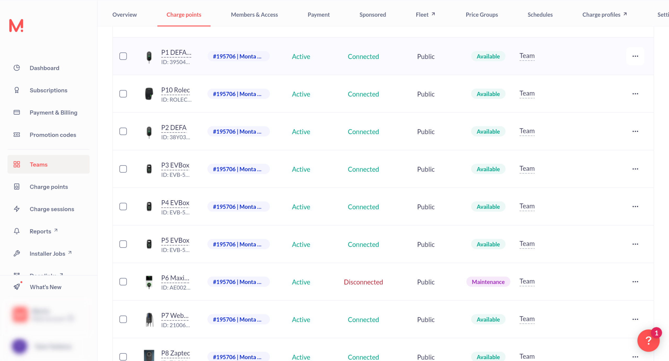Viewport: 669px width, 361px height.
Task: Click the Charge sessions lightning icon
Action: point(17,209)
